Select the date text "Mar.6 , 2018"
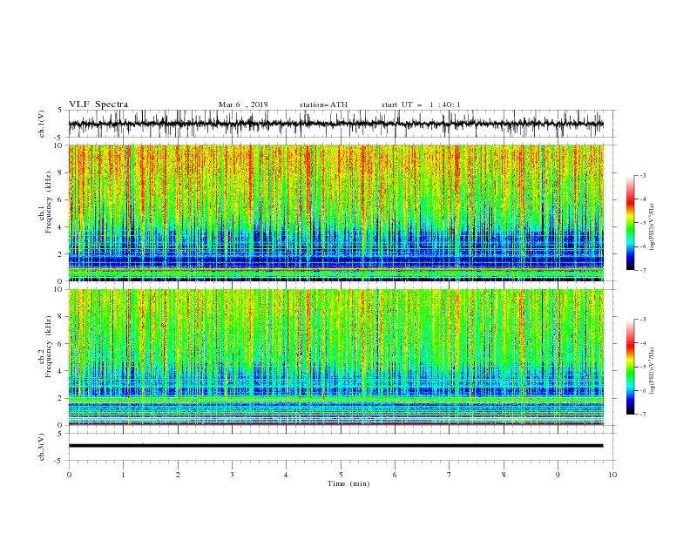This screenshot has width=690, height=533. pos(243,105)
